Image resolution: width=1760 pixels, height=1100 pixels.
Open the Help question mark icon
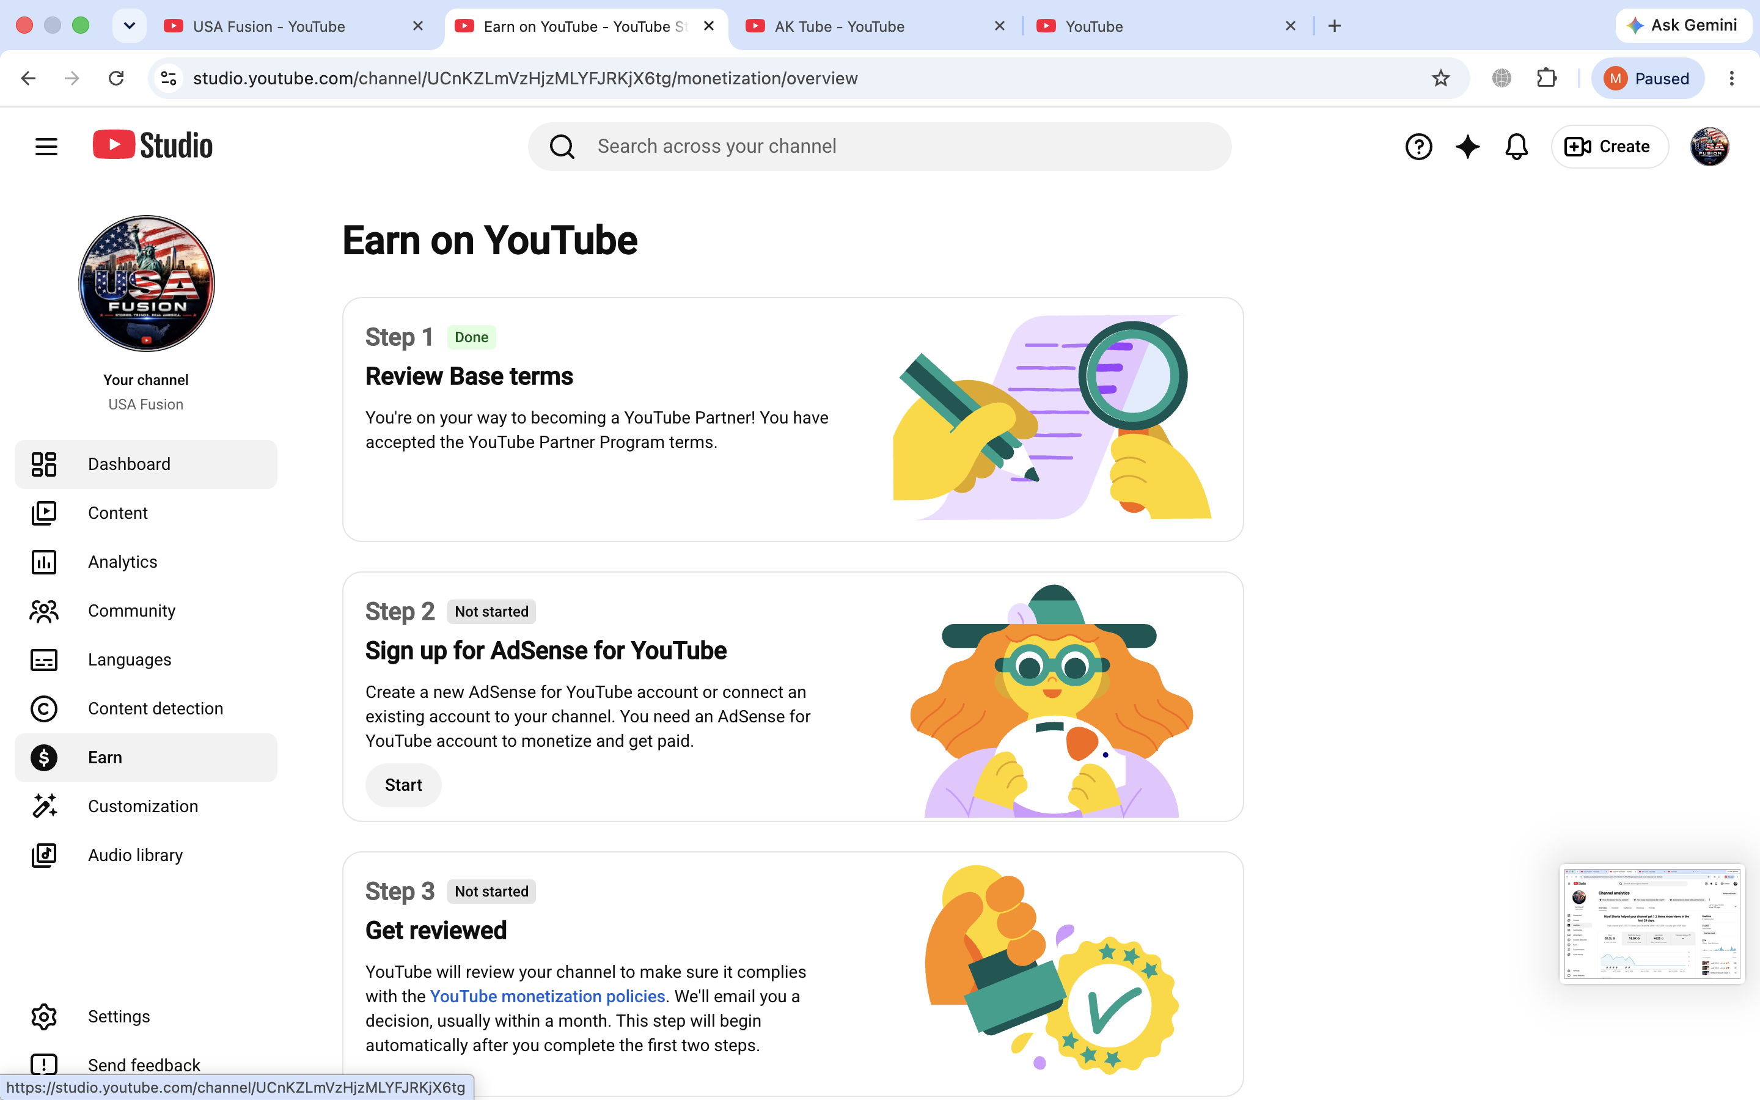point(1418,147)
